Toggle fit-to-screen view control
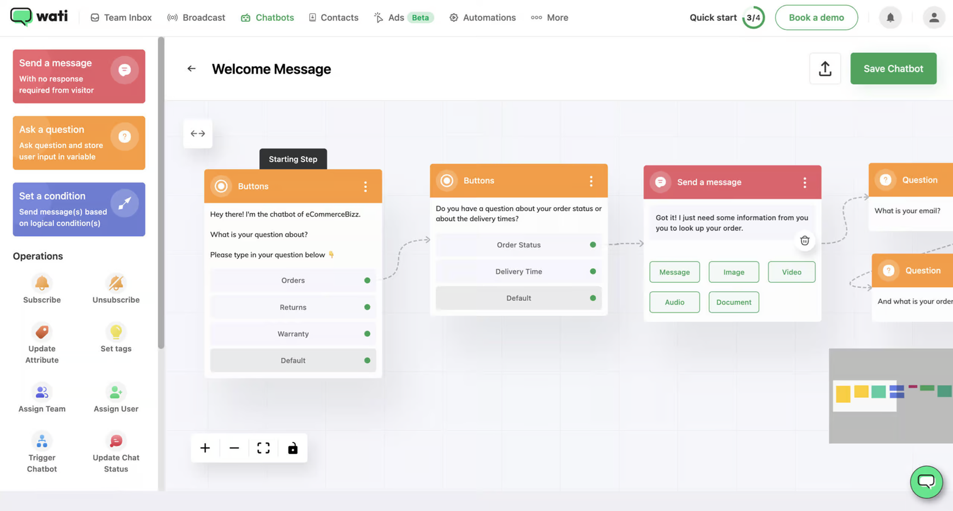The height and width of the screenshot is (511, 953). (x=263, y=448)
